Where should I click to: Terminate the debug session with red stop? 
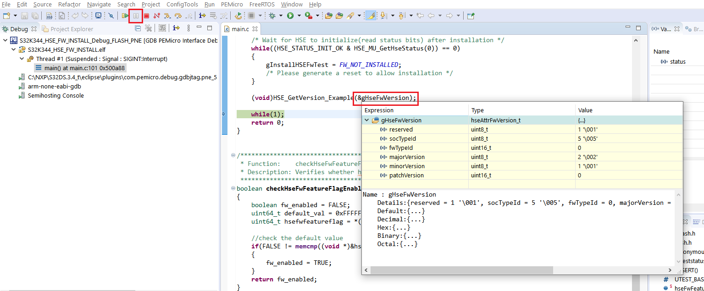coord(146,16)
